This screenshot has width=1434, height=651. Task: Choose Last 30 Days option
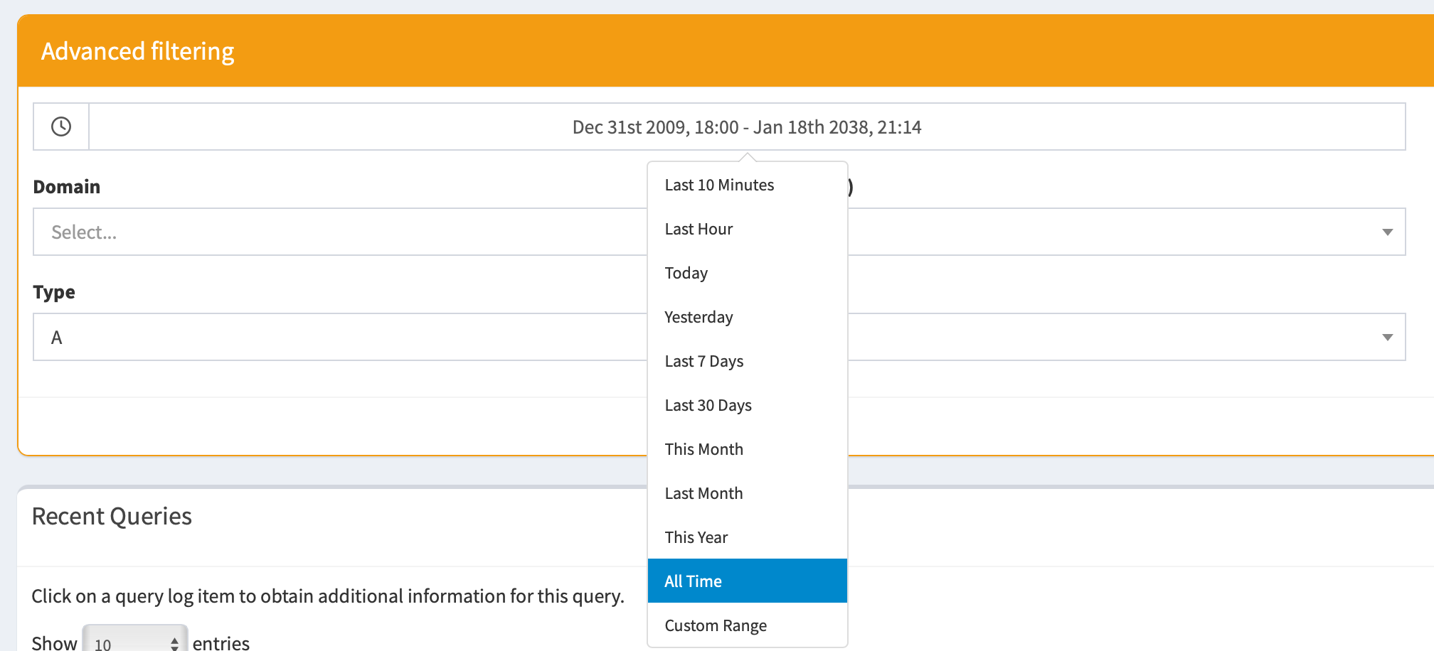point(708,405)
